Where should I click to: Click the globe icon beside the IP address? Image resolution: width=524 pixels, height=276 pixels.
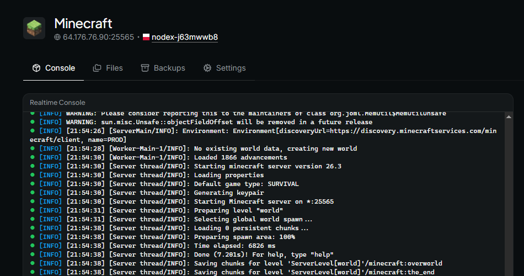point(57,37)
